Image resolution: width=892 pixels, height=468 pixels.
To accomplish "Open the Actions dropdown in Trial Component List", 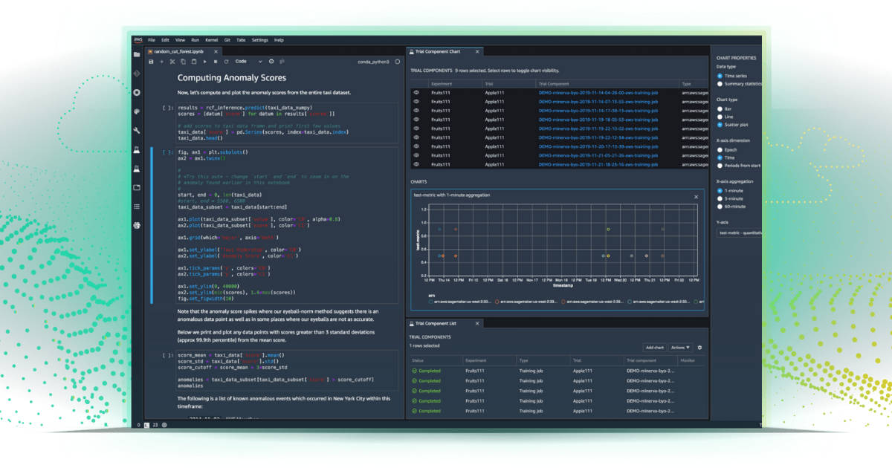I will (680, 347).
